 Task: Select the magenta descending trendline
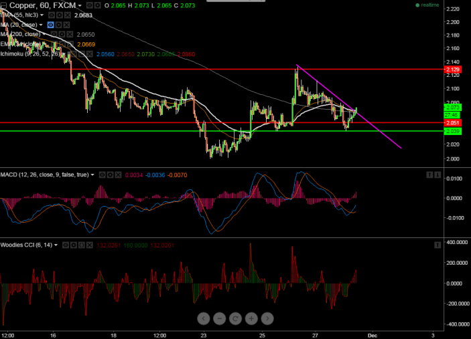tap(375, 127)
